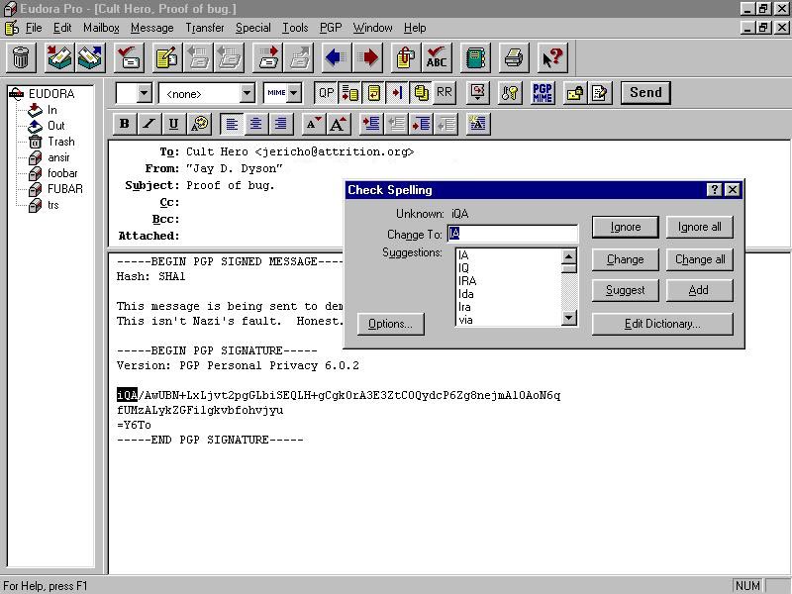Open the address book icon
This screenshot has width=792, height=594.
(476, 58)
